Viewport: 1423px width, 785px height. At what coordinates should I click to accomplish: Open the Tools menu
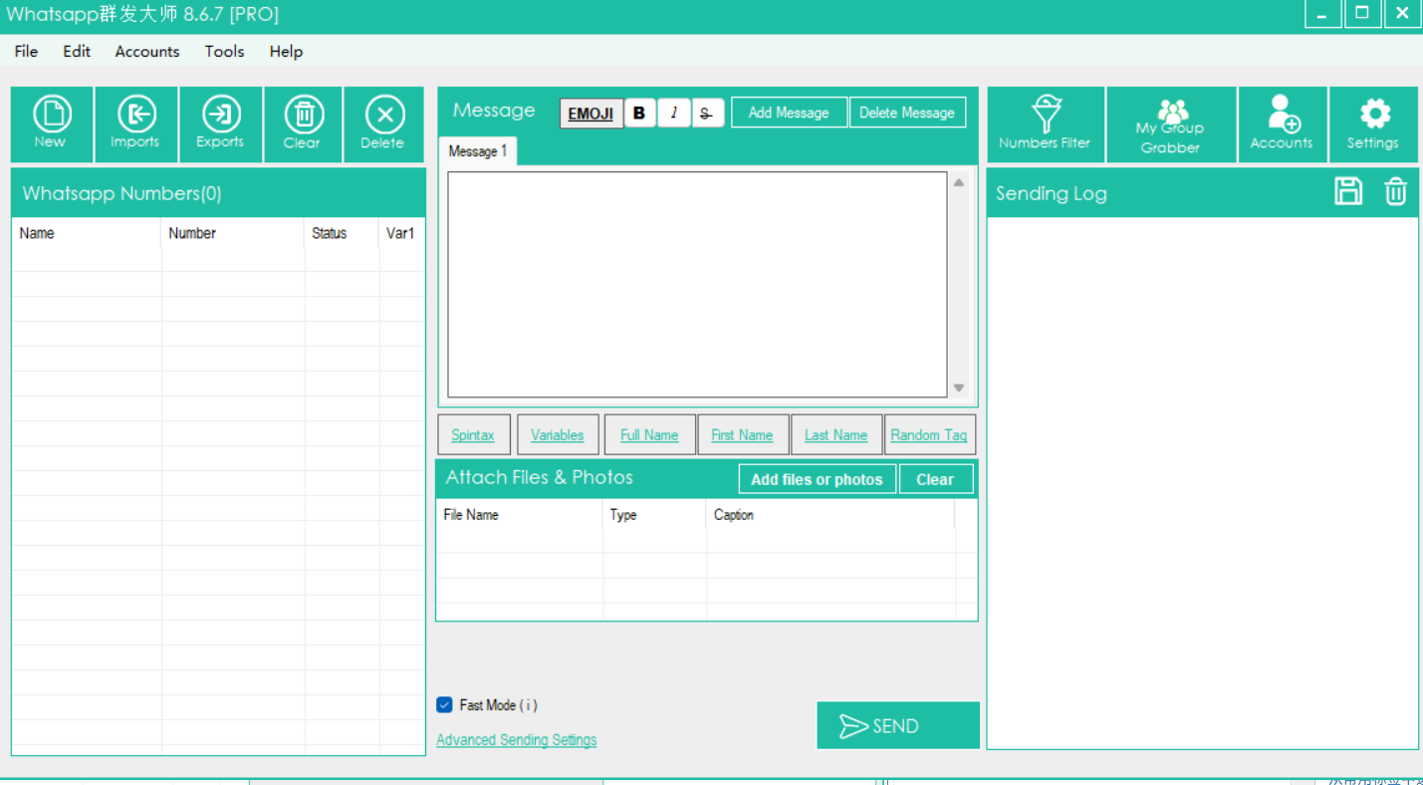[x=224, y=52]
